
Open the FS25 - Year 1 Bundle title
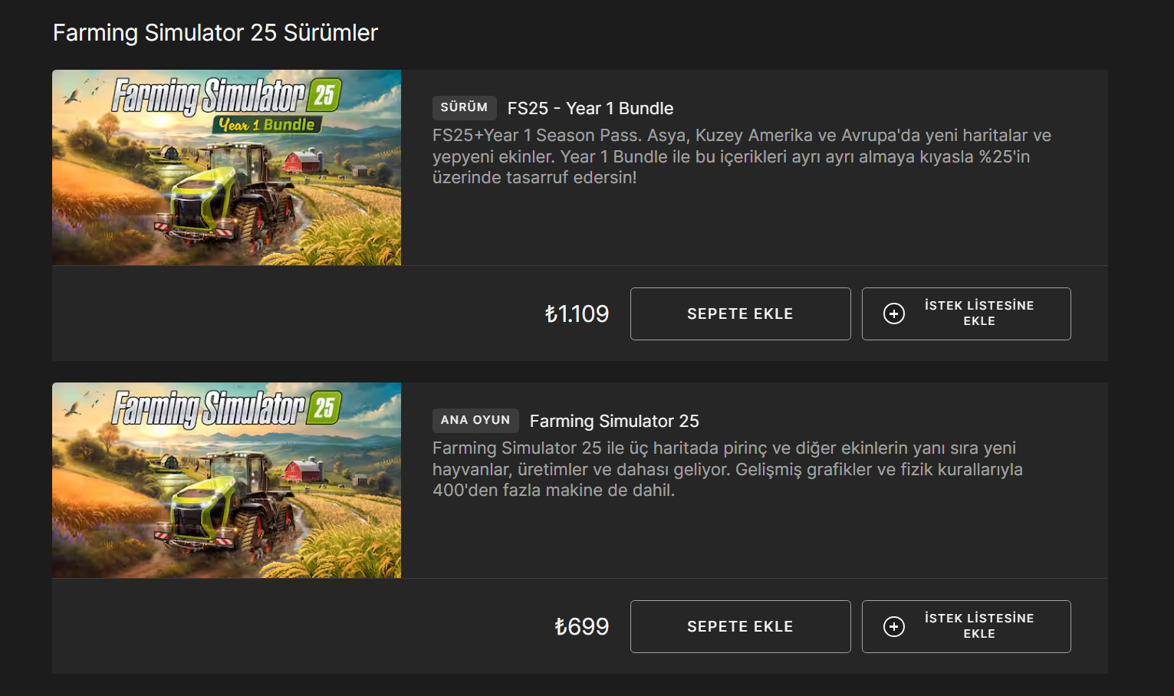click(590, 108)
